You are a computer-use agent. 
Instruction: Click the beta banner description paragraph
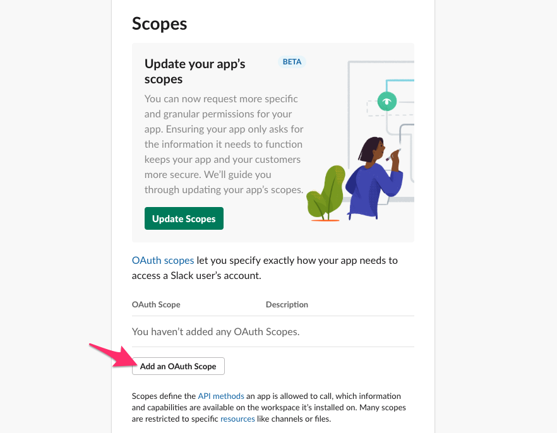coord(224,144)
